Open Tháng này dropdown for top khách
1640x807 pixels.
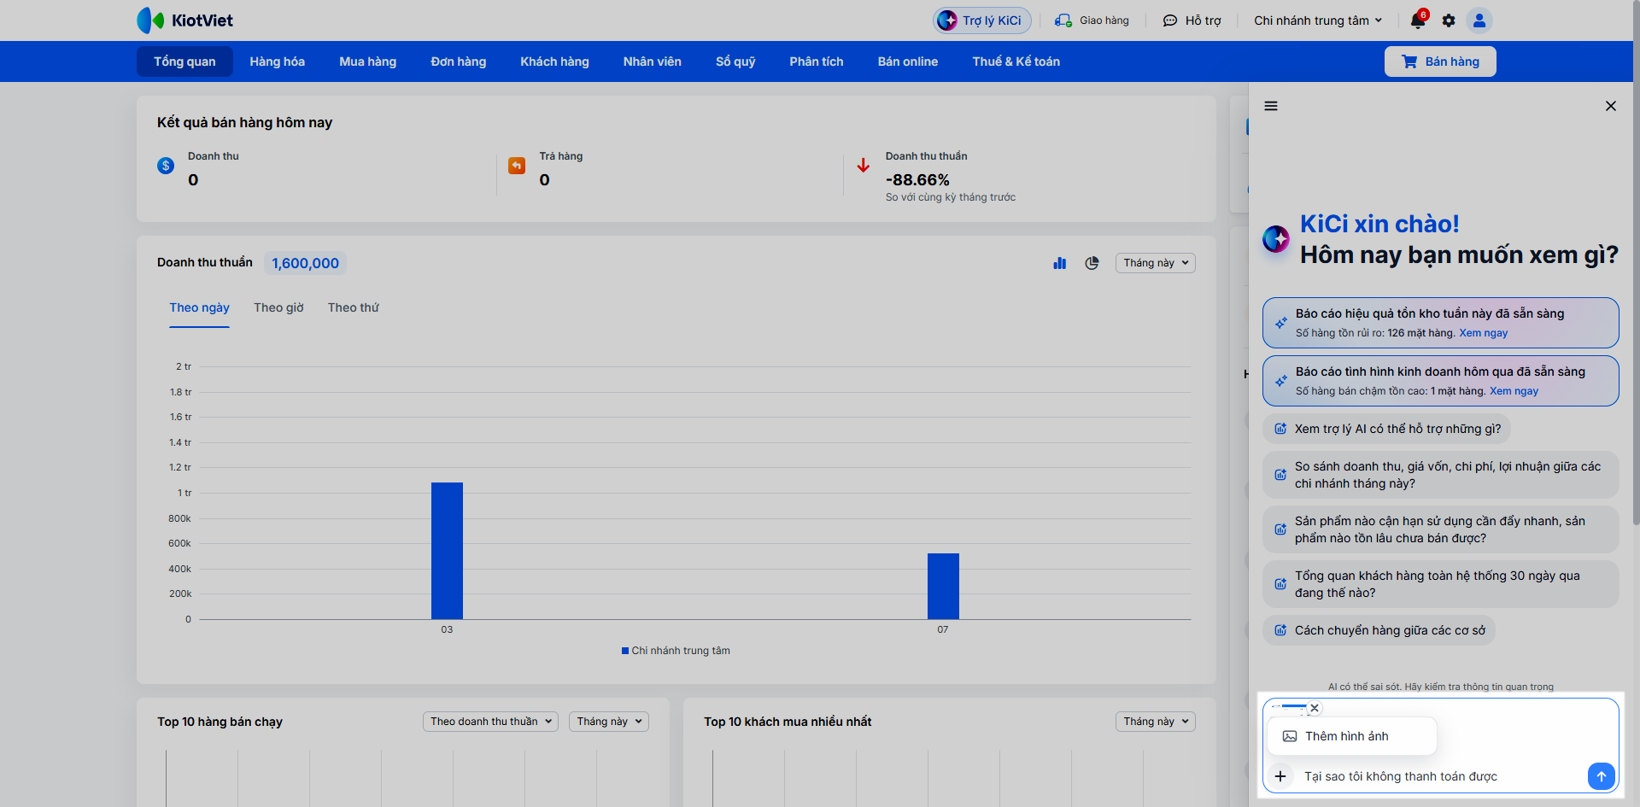(1155, 722)
